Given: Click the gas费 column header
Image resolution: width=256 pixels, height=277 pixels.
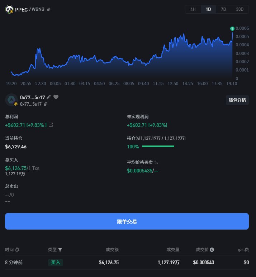Looking at the screenshot, I should click(x=243, y=250).
